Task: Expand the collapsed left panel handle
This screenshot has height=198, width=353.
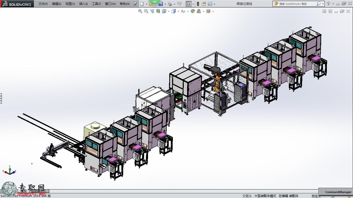Action: point(1,98)
